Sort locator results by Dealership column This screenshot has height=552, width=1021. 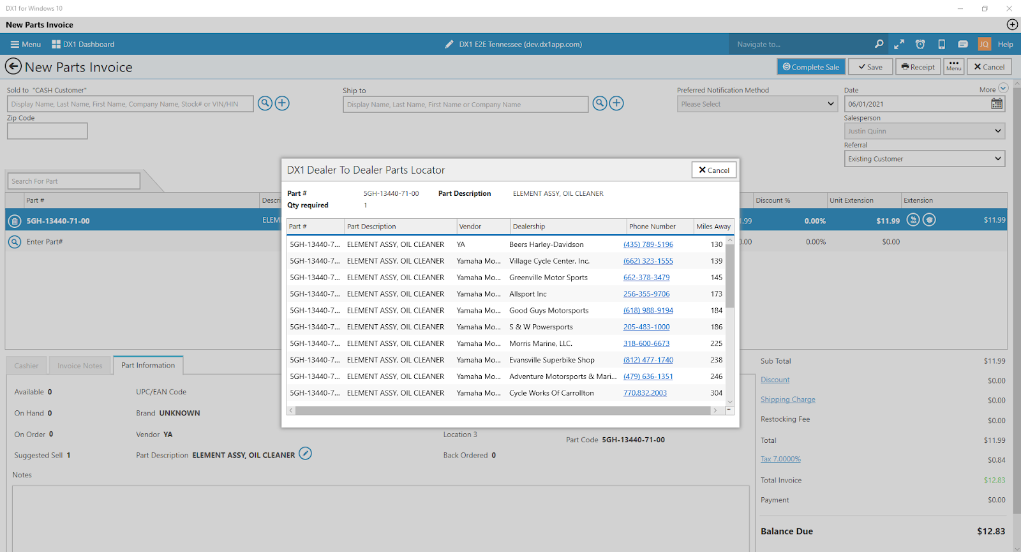(x=569, y=227)
